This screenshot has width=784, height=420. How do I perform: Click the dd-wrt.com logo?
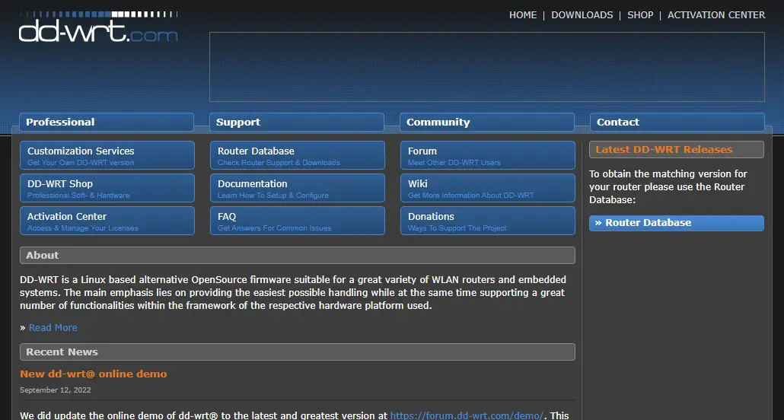98,27
